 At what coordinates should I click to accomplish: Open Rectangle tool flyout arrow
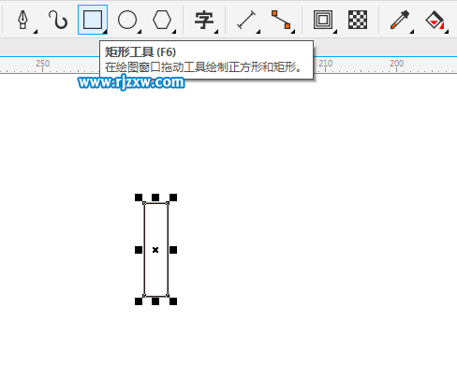coord(105,32)
